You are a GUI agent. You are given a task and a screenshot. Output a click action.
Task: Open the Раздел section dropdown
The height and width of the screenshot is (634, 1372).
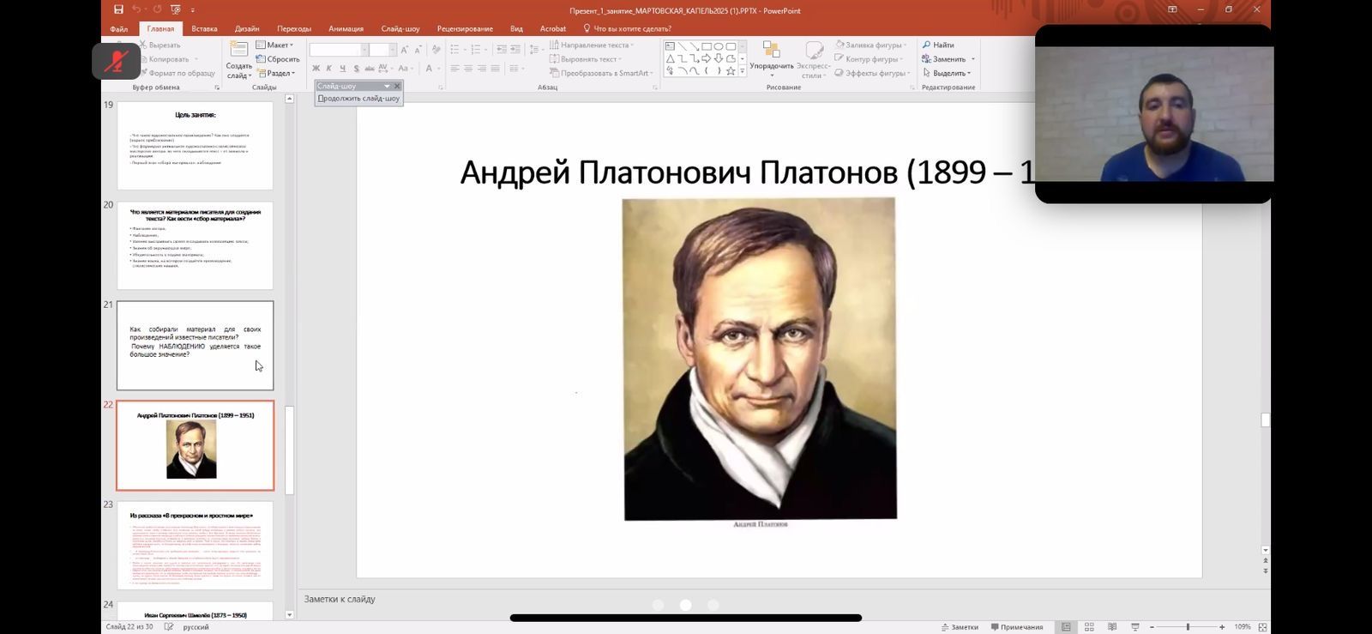276,73
